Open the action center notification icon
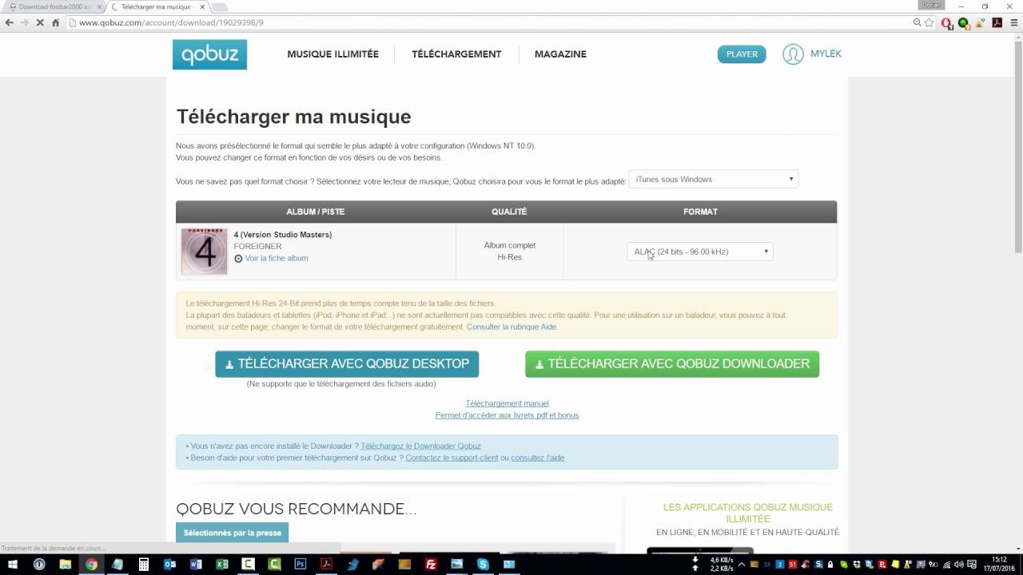1023x575 pixels. point(972,564)
